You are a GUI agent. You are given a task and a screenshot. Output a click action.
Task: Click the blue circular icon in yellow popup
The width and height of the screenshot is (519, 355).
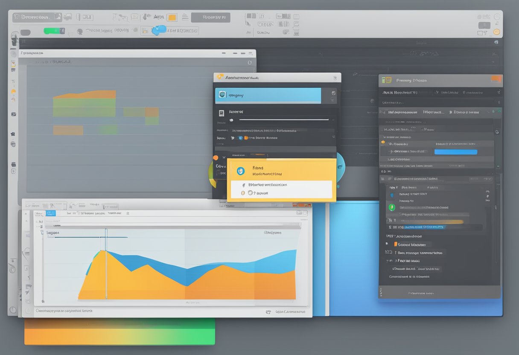pyautogui.click(x=241, y=171)
